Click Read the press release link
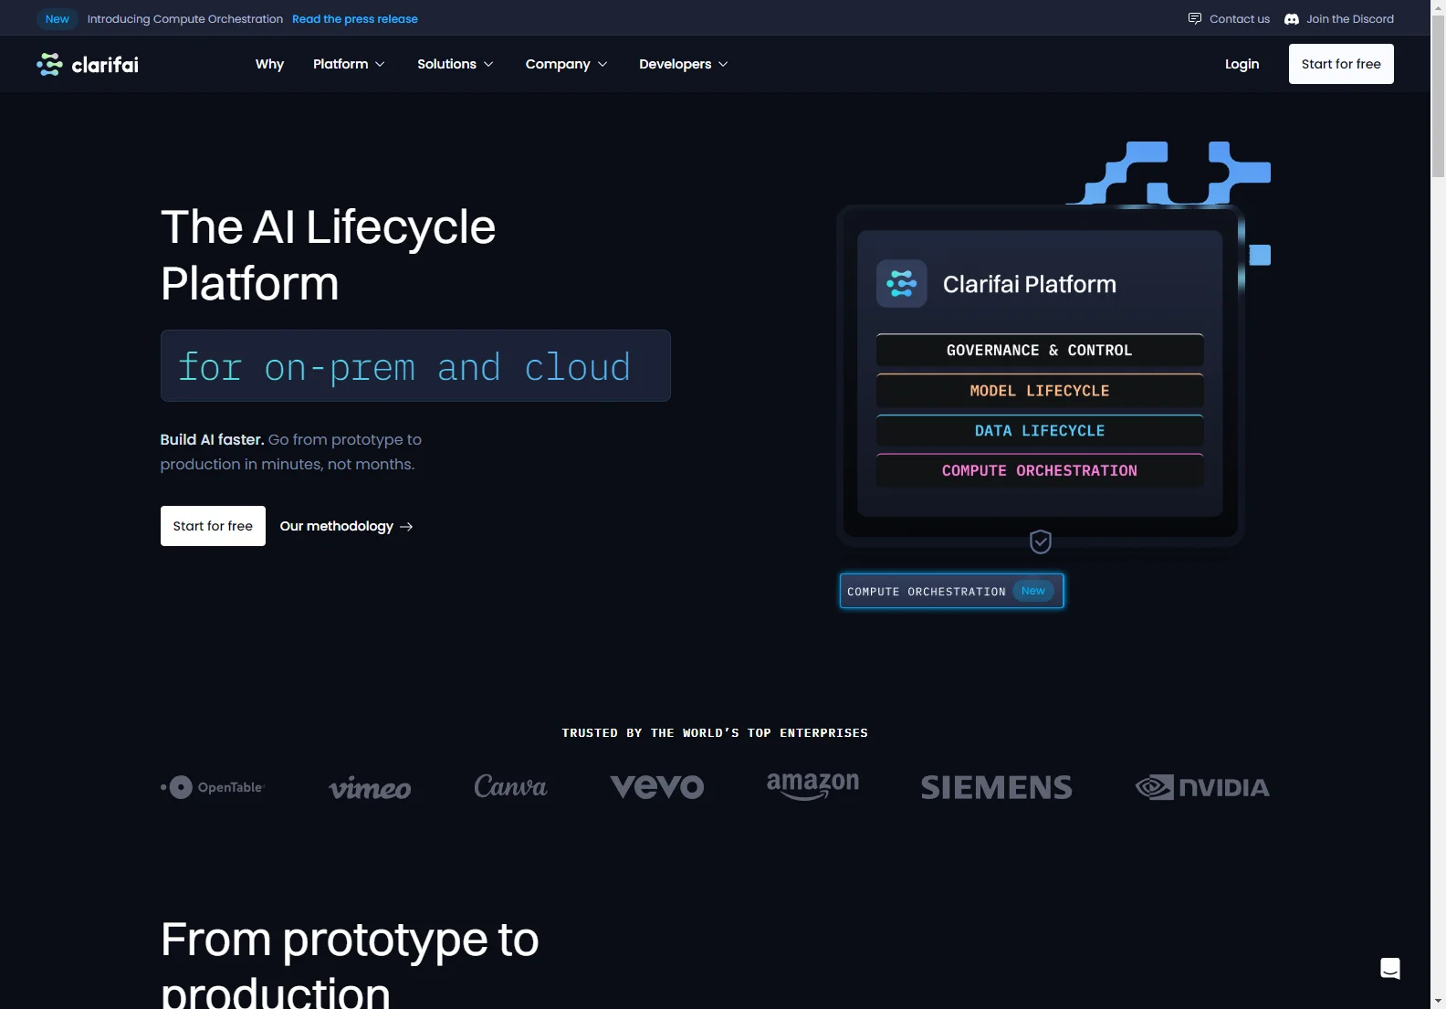Viewport: 1446px width, 1009px height. [355, 18]
